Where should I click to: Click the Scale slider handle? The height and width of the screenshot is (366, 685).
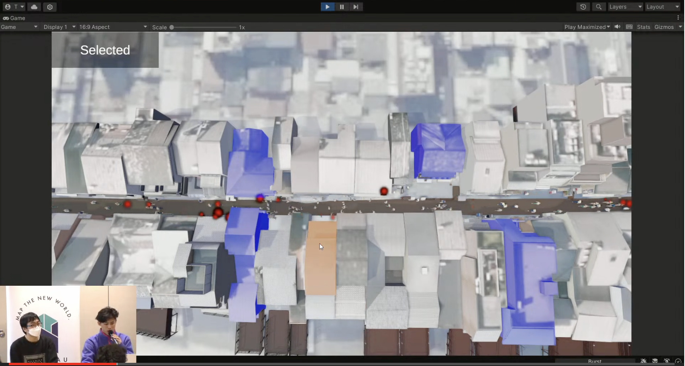point(172,27)
